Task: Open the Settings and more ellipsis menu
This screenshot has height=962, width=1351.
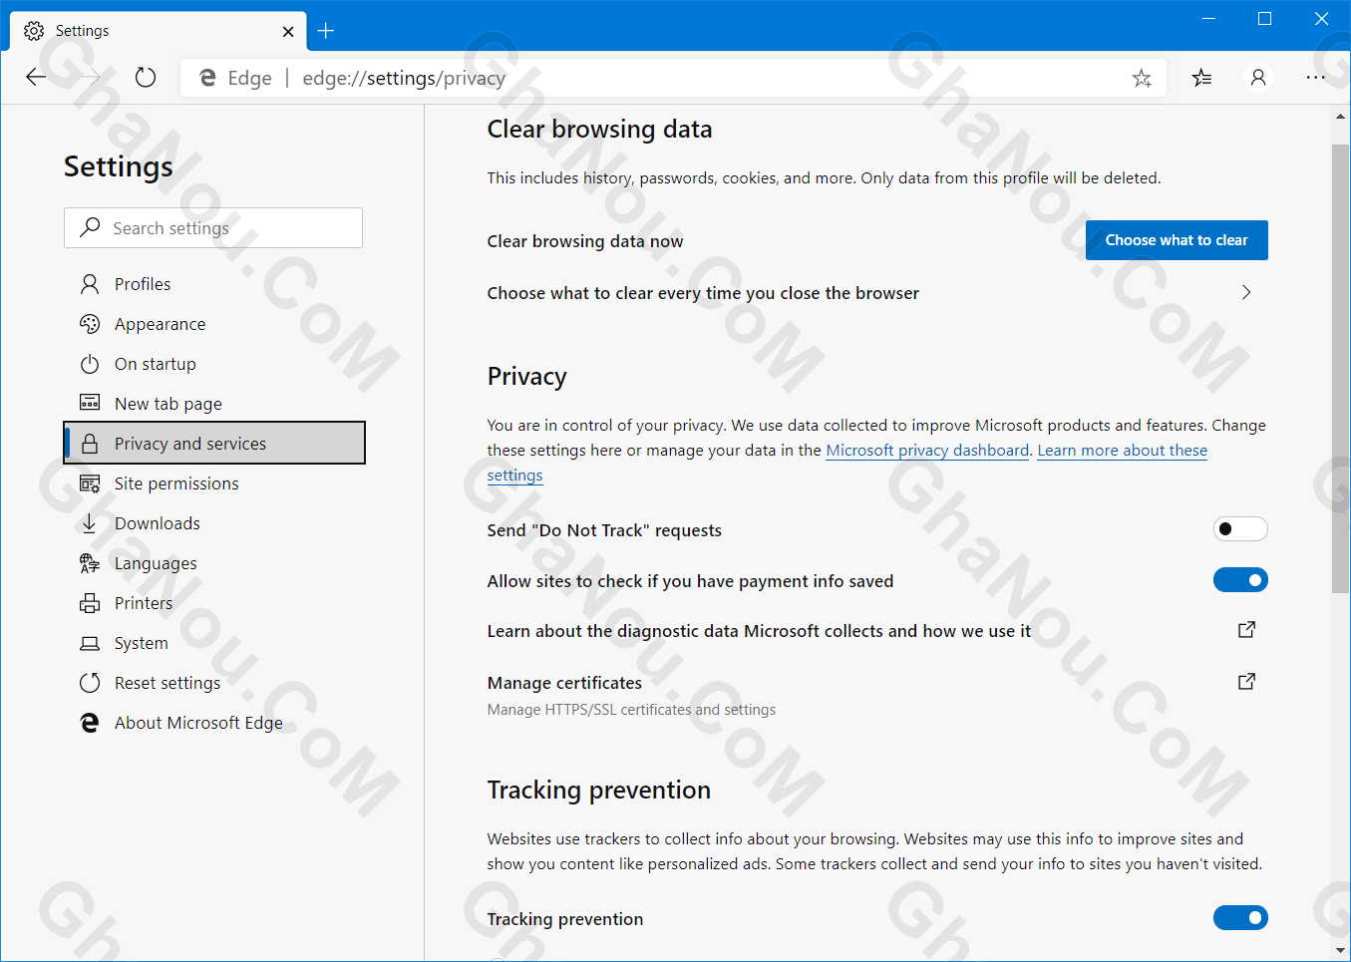Action: (x=1316, y=78)
